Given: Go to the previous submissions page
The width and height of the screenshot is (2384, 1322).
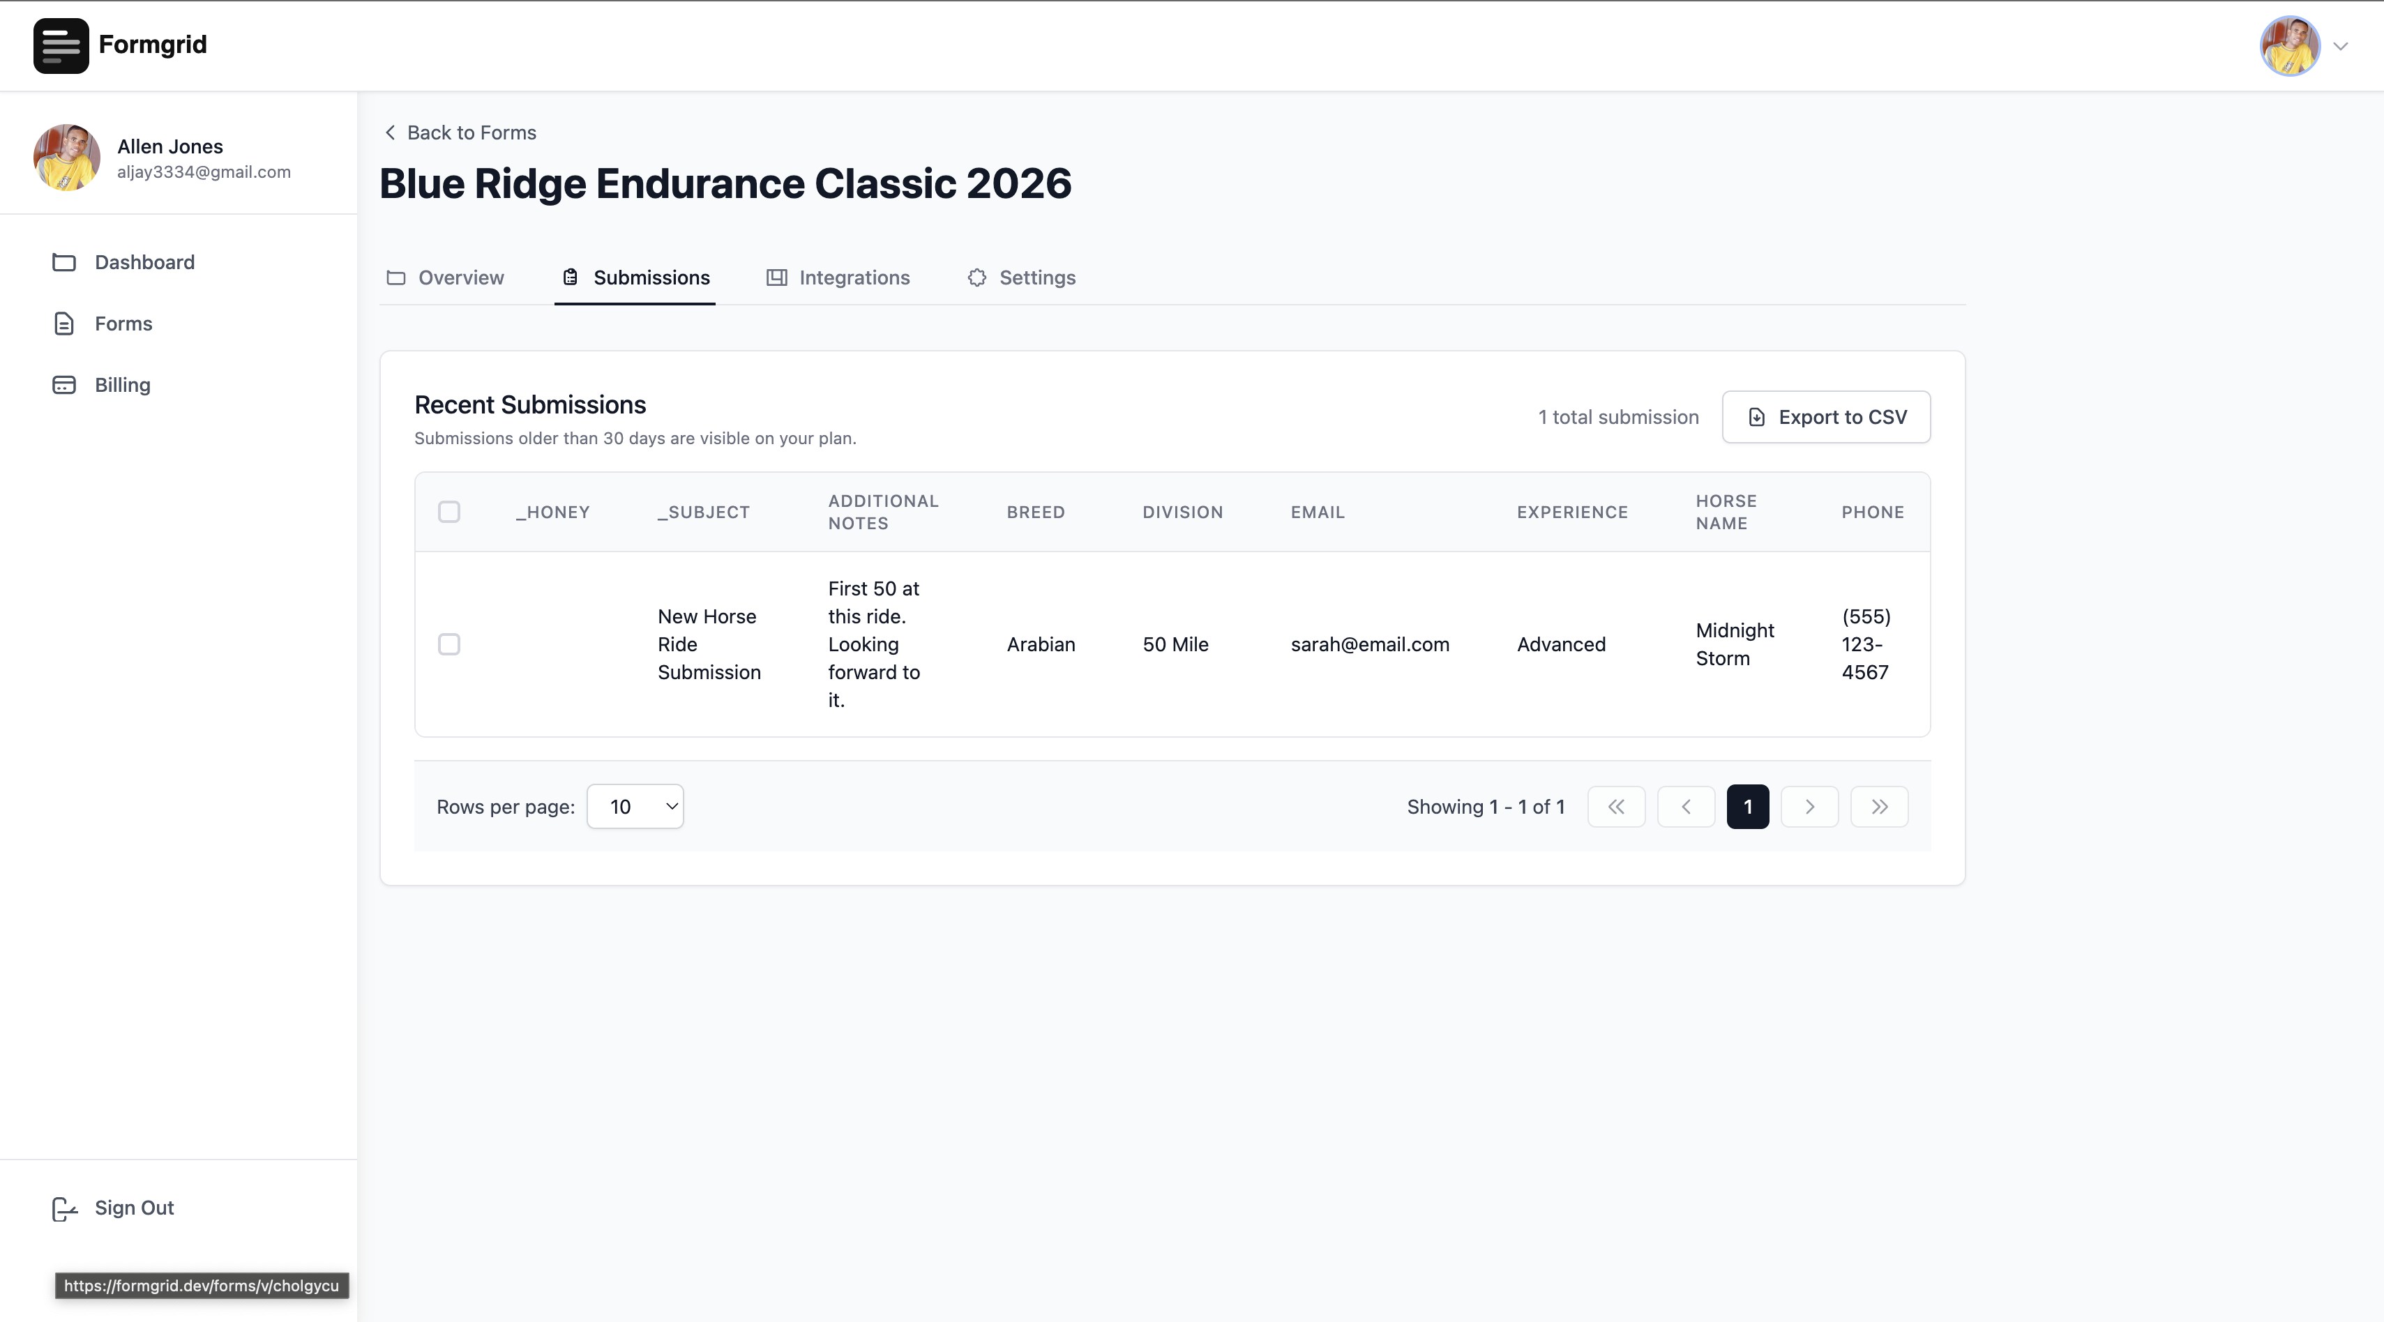Looking at the screenshot, I should click(x=1685, y=807).
